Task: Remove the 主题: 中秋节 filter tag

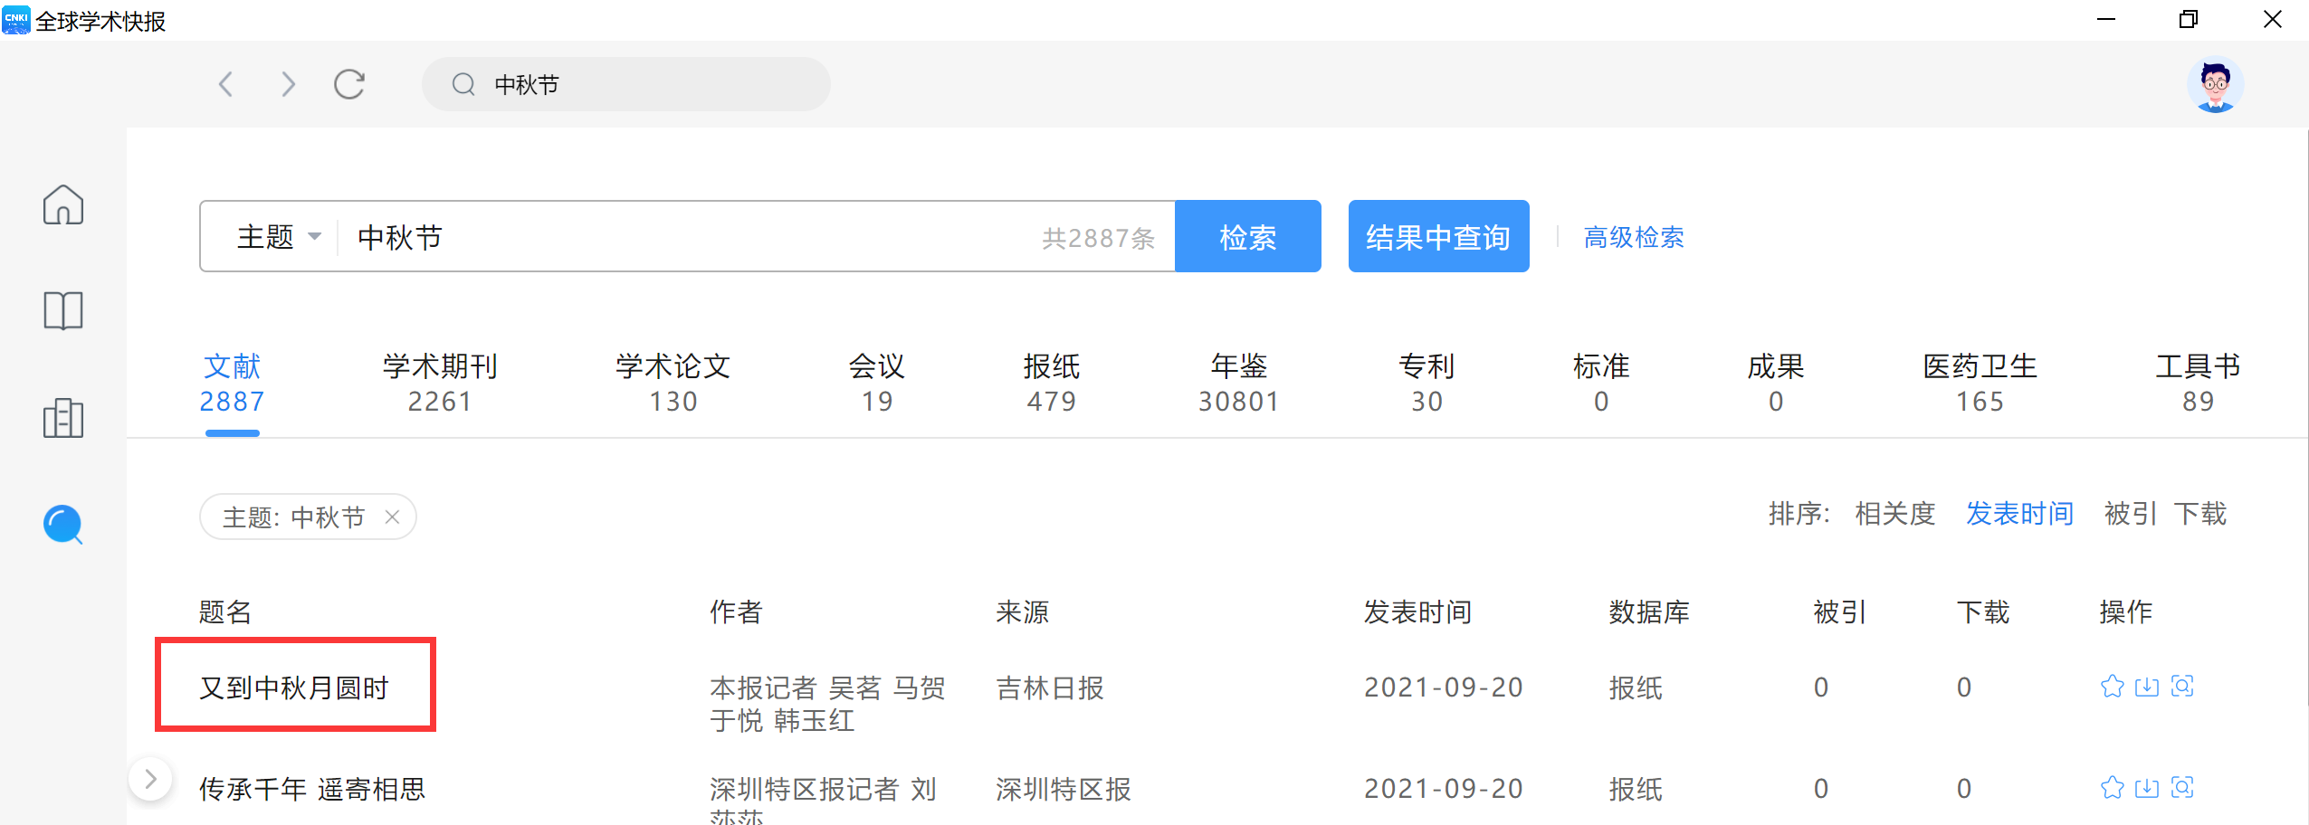Action: [392, 517]
